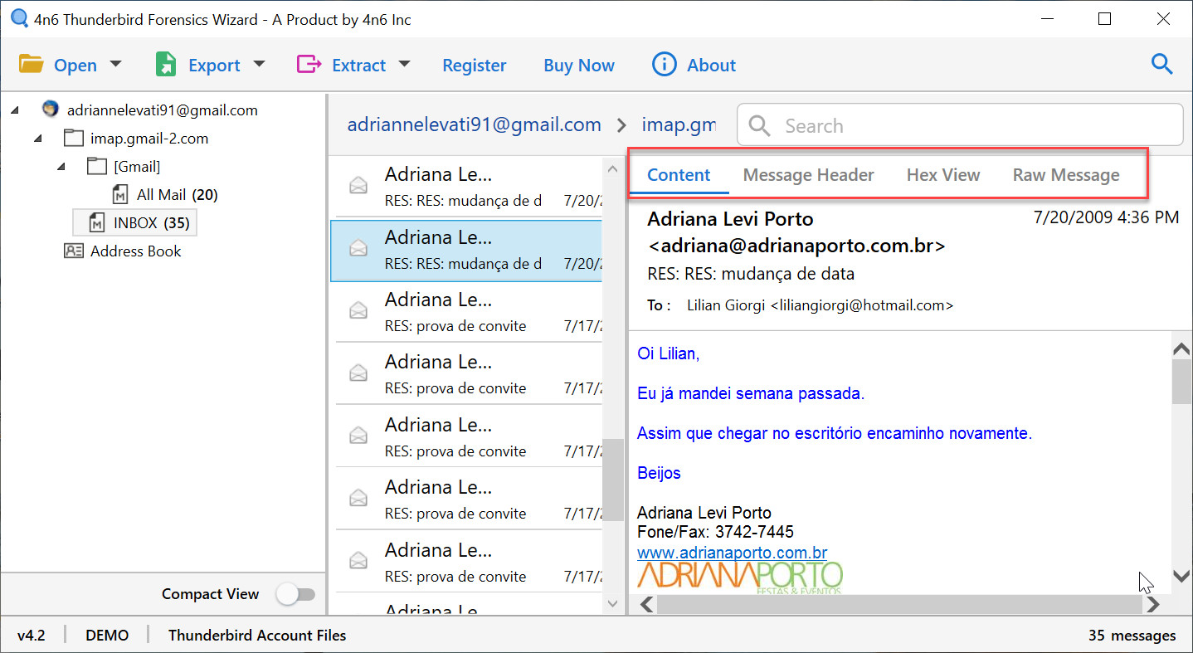This screenshot has width=1193, height=653.
Task: Collapse the adriannelevati91@gmail.com tree node
Action: click(15, 110)
